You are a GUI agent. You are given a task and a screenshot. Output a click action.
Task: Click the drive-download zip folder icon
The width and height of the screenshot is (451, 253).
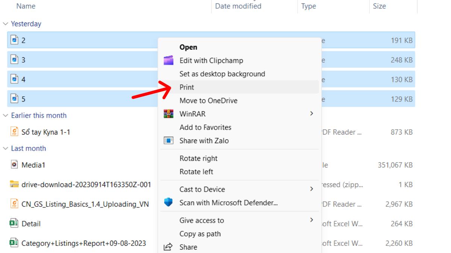[x=14, y=184]
